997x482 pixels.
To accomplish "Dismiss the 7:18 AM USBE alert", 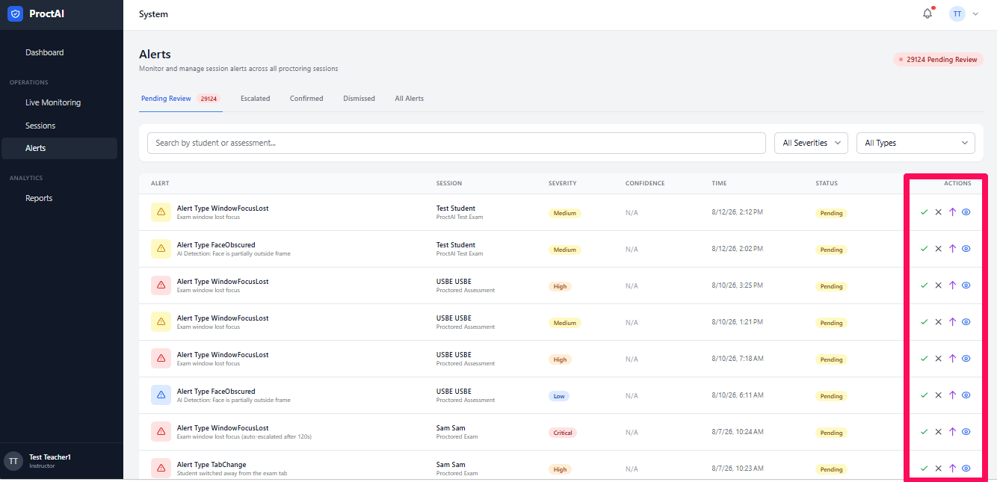I will pyautogui.click(x=938, y=359).
